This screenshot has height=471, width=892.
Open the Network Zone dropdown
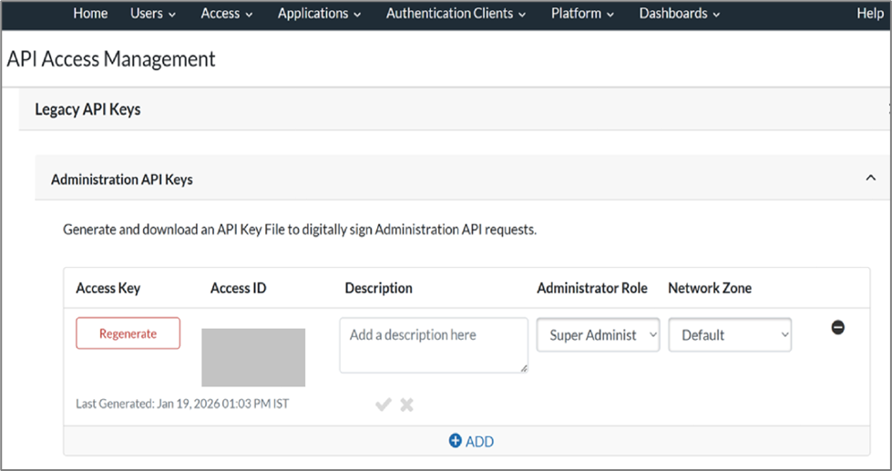tap(730, 334)
